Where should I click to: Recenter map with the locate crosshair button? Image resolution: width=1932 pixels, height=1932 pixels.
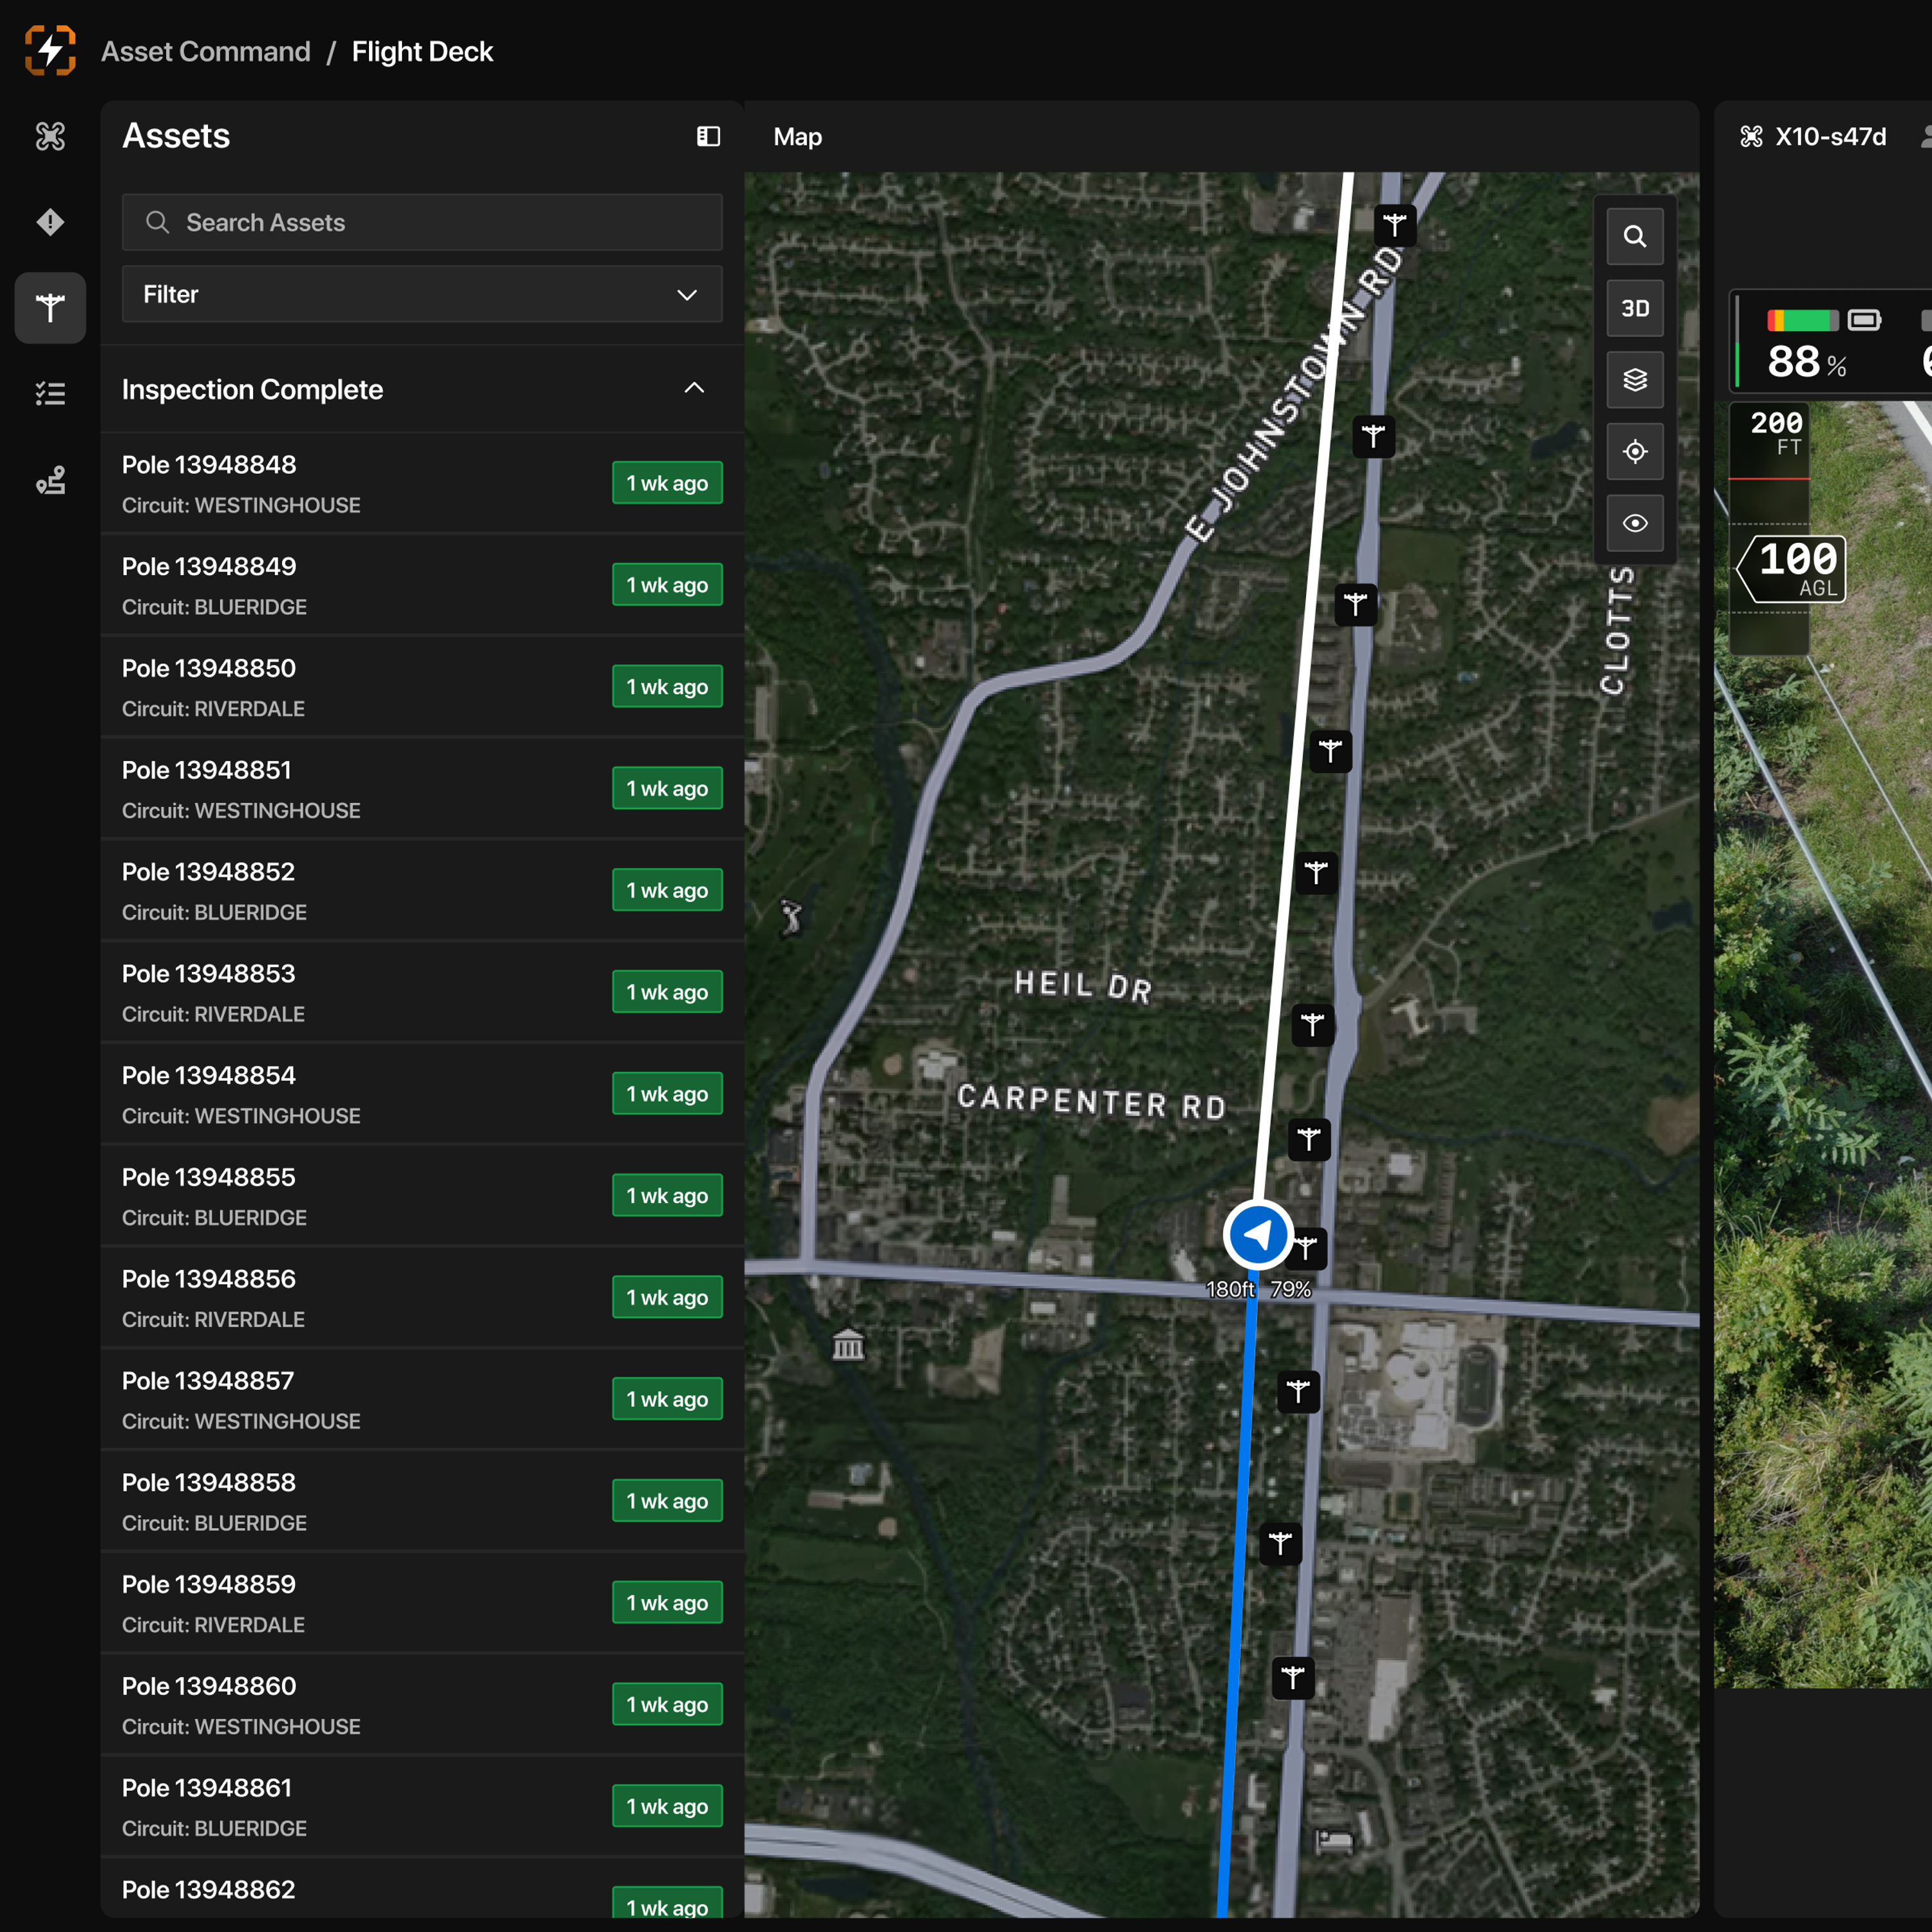pos(1635,452)
